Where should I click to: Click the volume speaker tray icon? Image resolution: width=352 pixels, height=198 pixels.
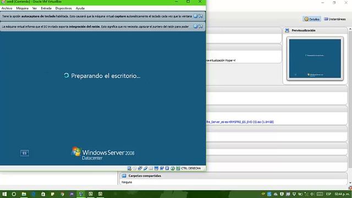coord(312,194)
